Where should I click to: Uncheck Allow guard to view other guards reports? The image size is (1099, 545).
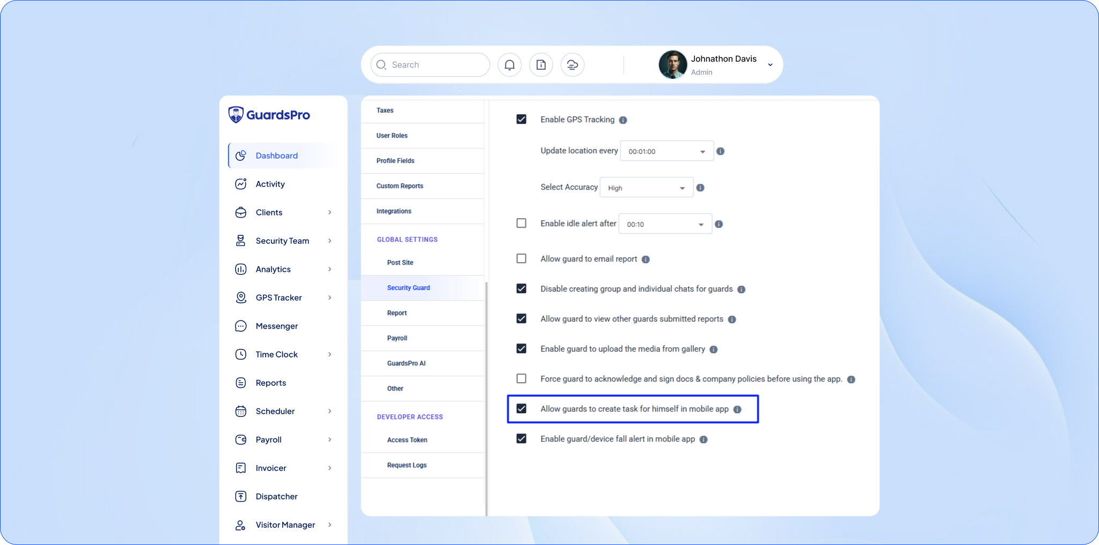(x=522, y=318)
